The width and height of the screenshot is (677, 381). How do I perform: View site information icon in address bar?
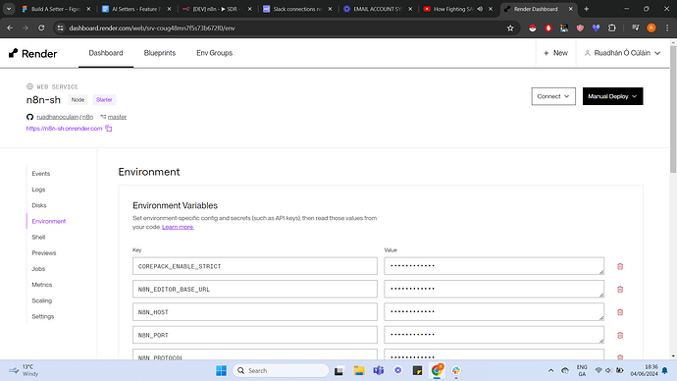pos(61,28)
